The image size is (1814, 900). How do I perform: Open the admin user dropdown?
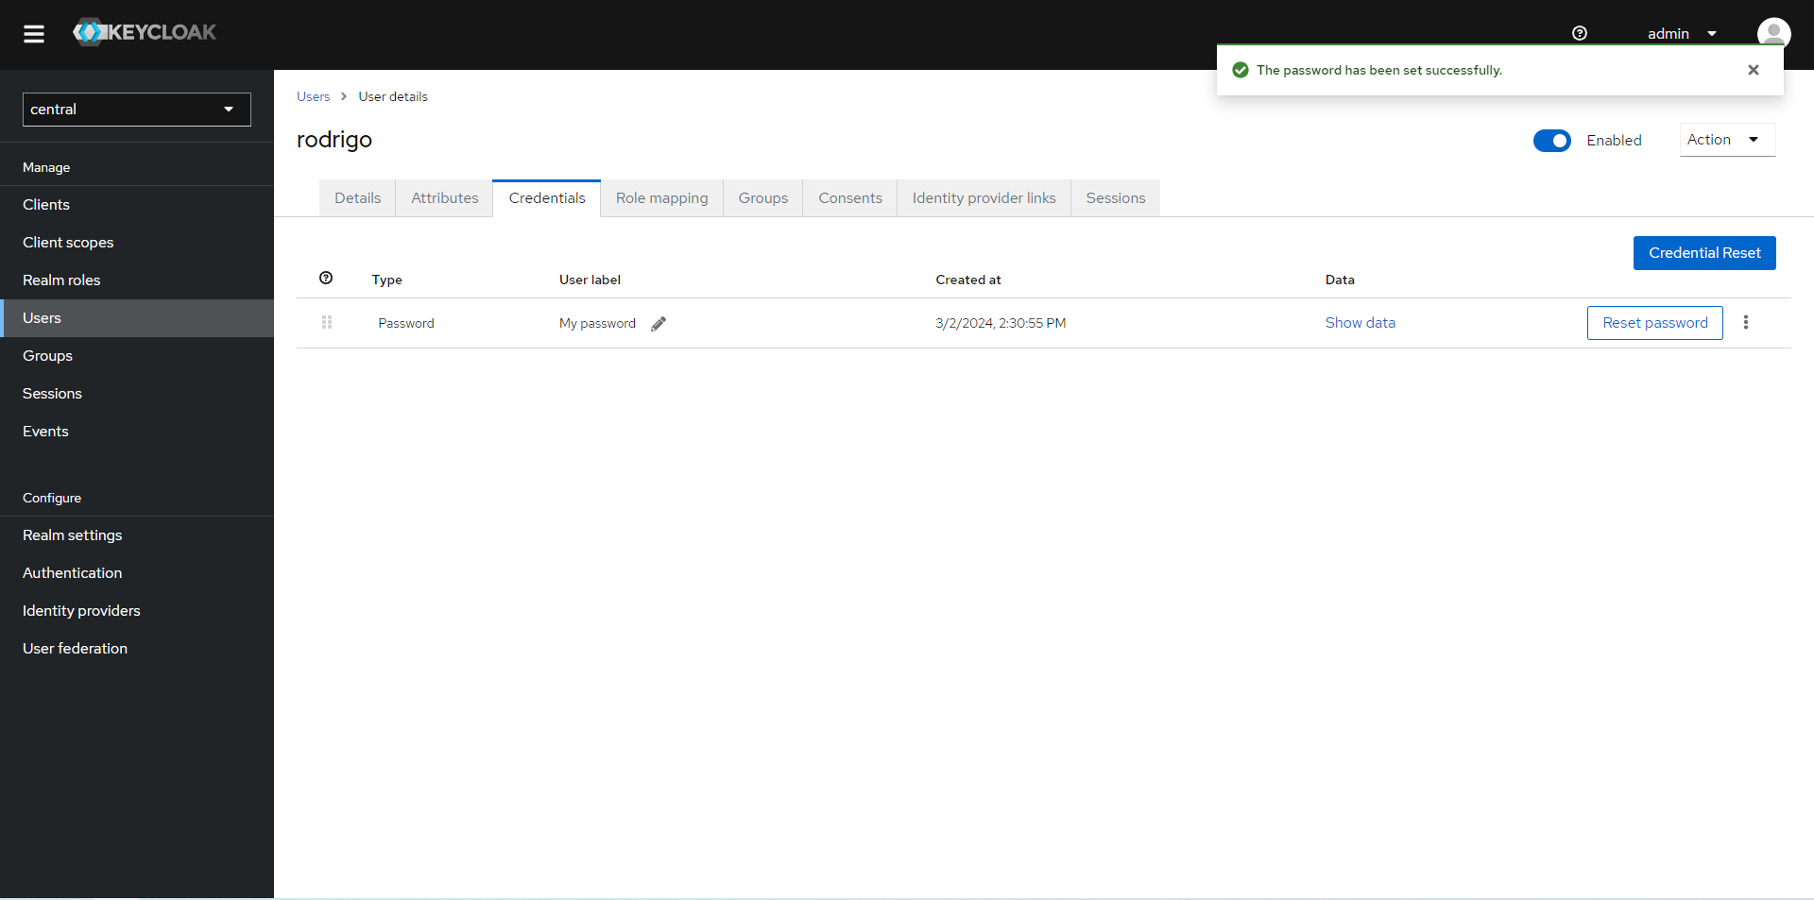1682,34
